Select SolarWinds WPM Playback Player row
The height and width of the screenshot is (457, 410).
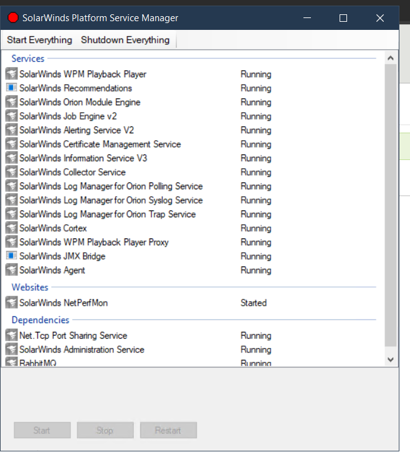193,73
